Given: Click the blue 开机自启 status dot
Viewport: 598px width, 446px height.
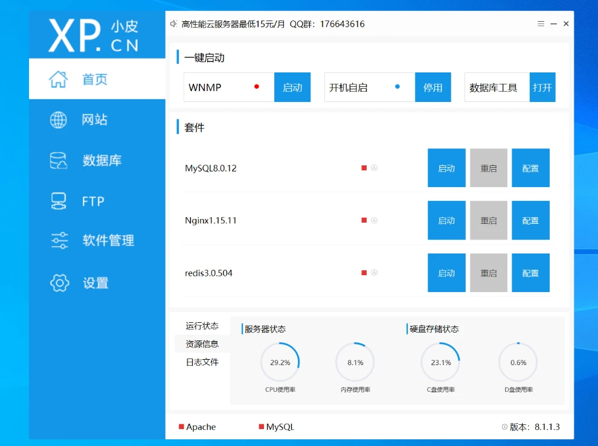Looking at the screenshot, I should tap(397, 86).
